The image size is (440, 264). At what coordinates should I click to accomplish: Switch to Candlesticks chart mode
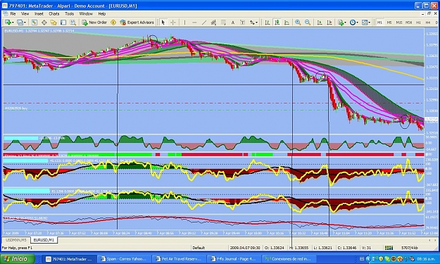point(277,23)
